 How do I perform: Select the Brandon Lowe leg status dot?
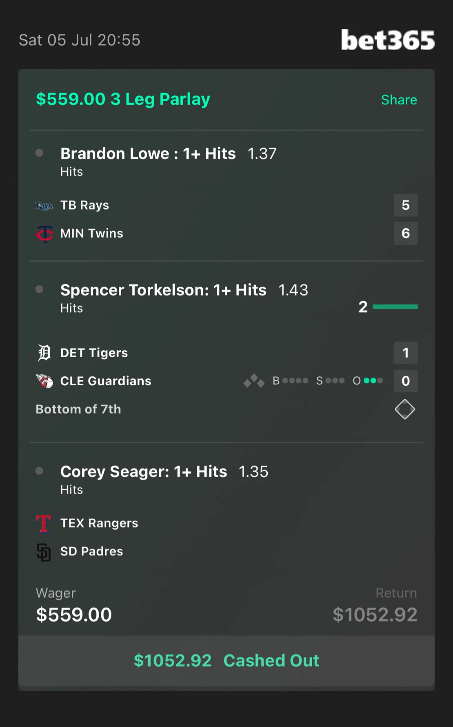pos(39,153)
